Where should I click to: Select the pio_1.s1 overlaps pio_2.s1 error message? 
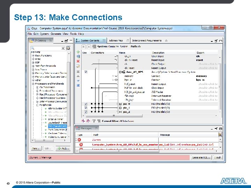coord(186,144)
